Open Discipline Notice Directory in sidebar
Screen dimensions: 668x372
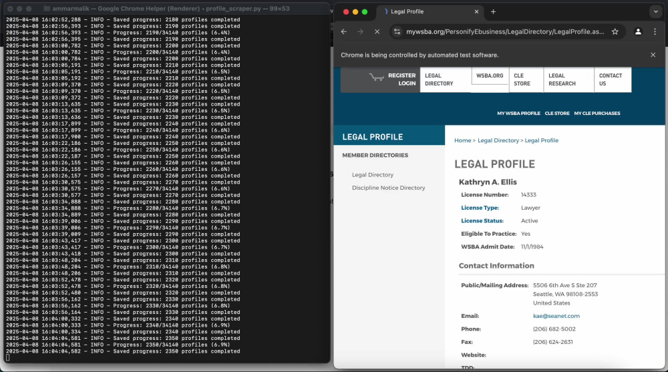[x=388, y=188]
